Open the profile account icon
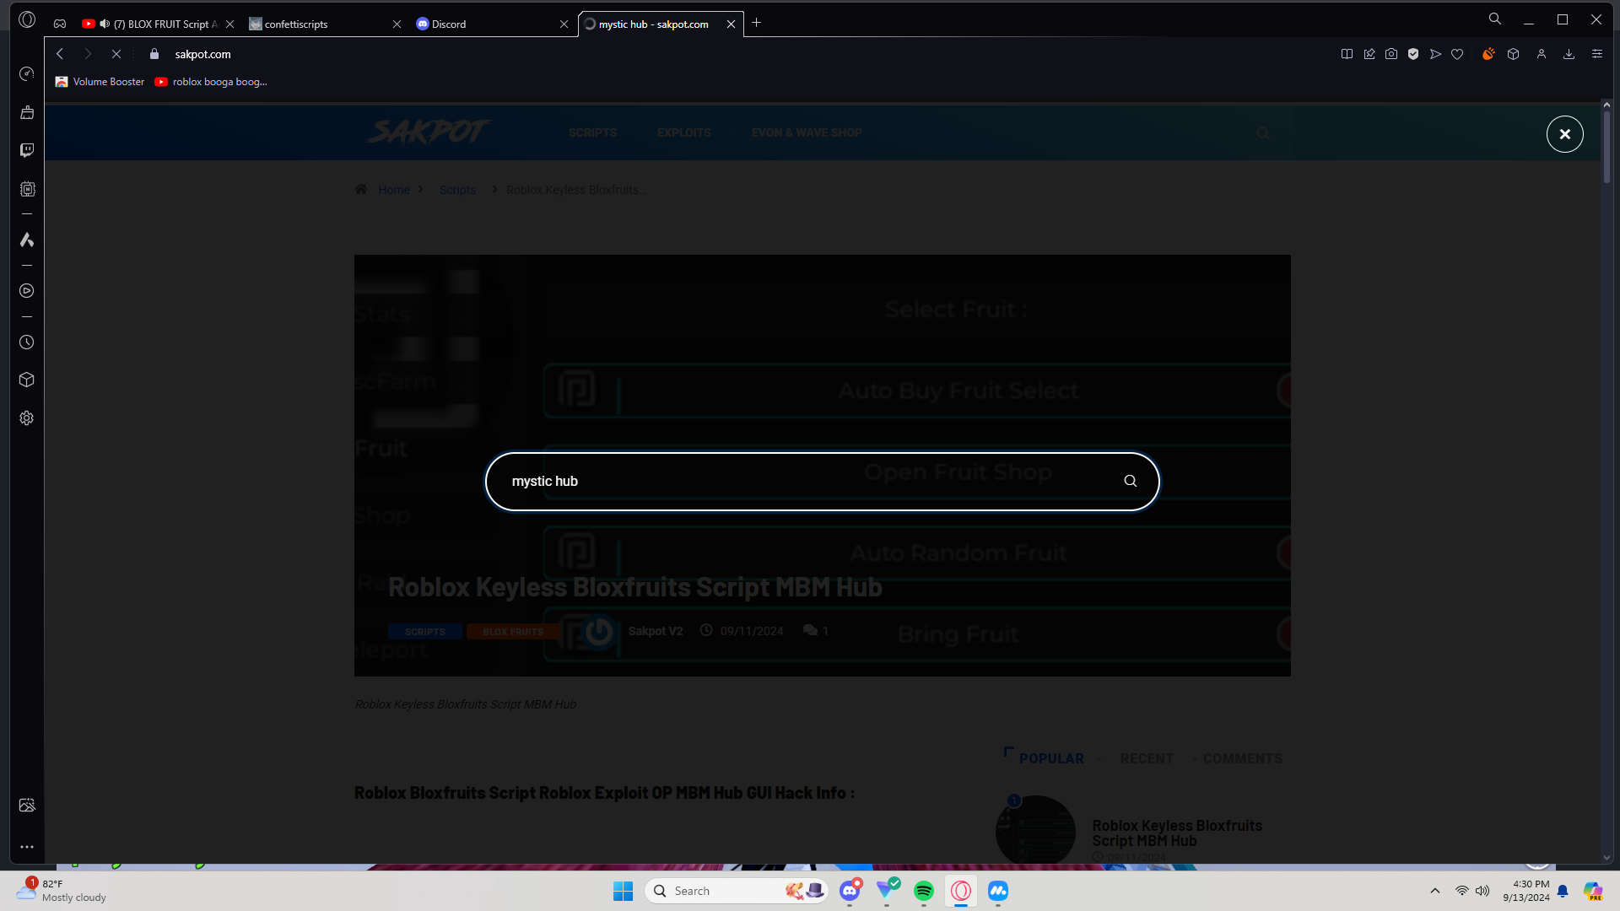The height and width of the screenshot is (911, 1620). [1542, 54]
